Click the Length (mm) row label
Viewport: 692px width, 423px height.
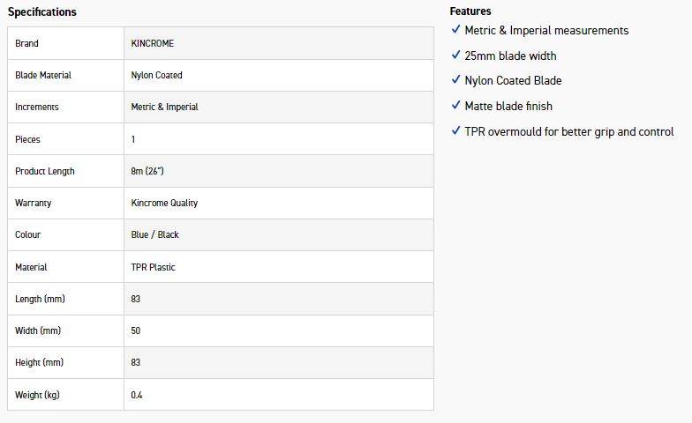point(40,299)
